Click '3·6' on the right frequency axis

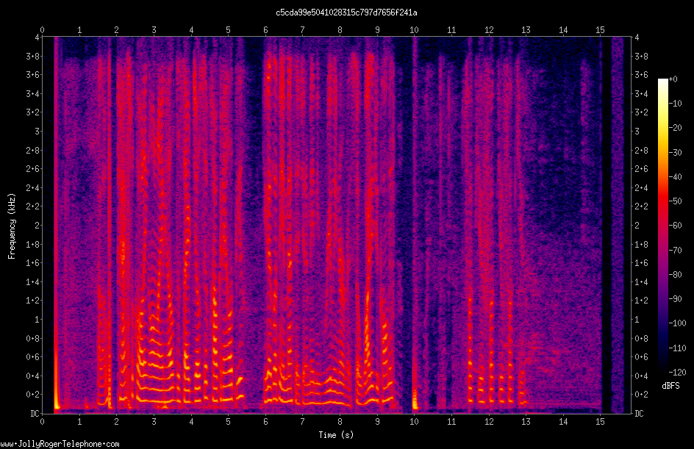pos(641,75)
